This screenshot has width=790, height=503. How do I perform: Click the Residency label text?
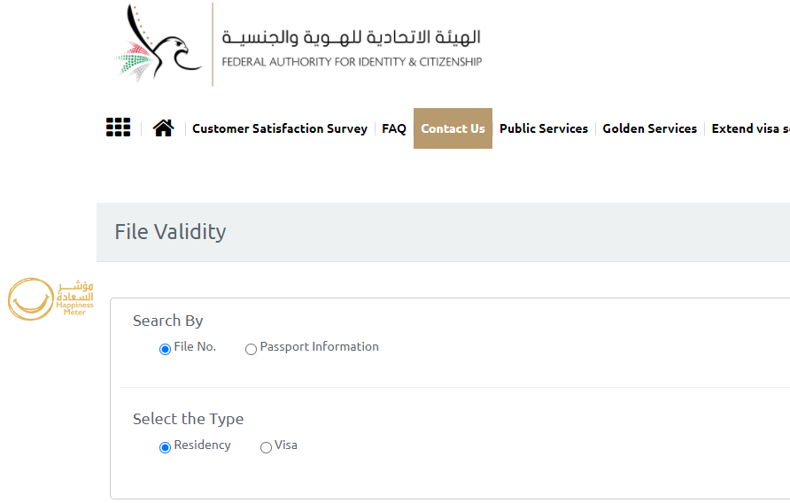[202, 445]
